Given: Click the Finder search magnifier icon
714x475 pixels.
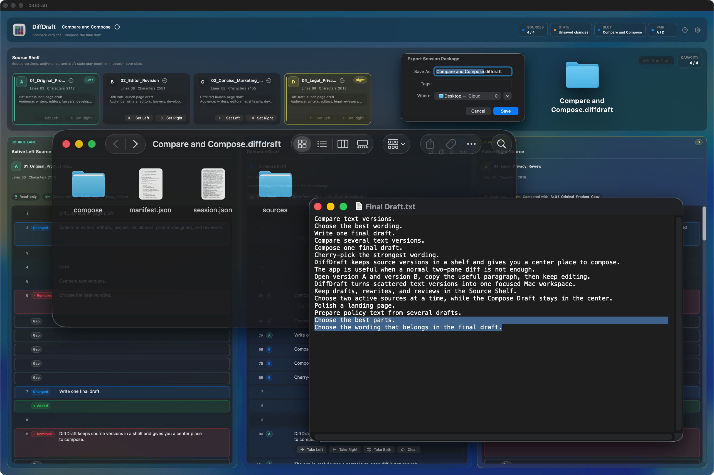Looking at the screenshot, I should click(x=501, y=144).
